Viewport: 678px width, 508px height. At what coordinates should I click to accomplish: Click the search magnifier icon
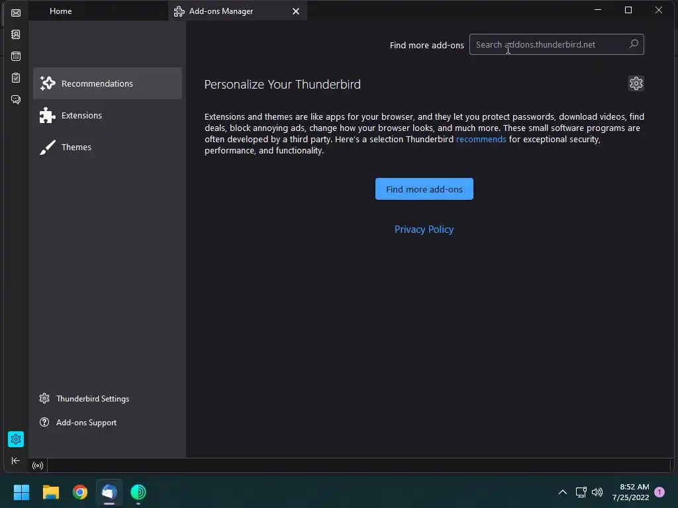634,44
